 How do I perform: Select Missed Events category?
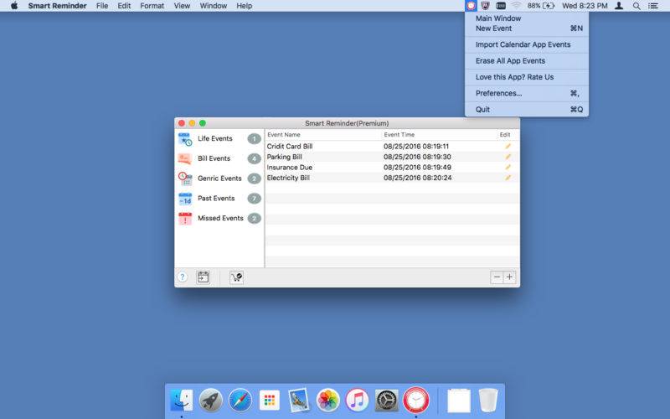tap(219, 218)
